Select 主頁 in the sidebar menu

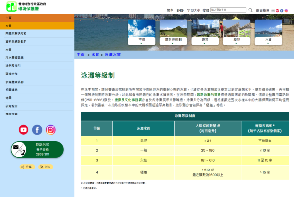pyautogui.click(x=37, y=18)
